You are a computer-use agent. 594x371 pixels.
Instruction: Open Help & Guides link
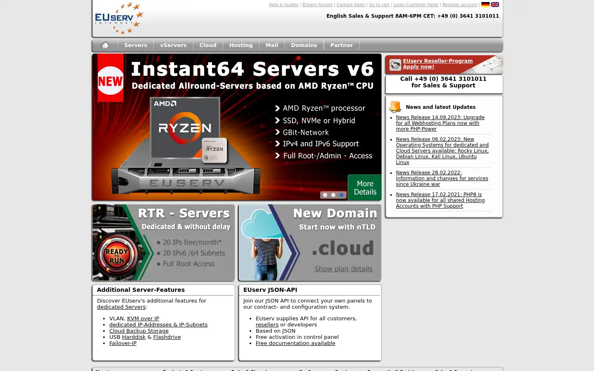(283, 5)
